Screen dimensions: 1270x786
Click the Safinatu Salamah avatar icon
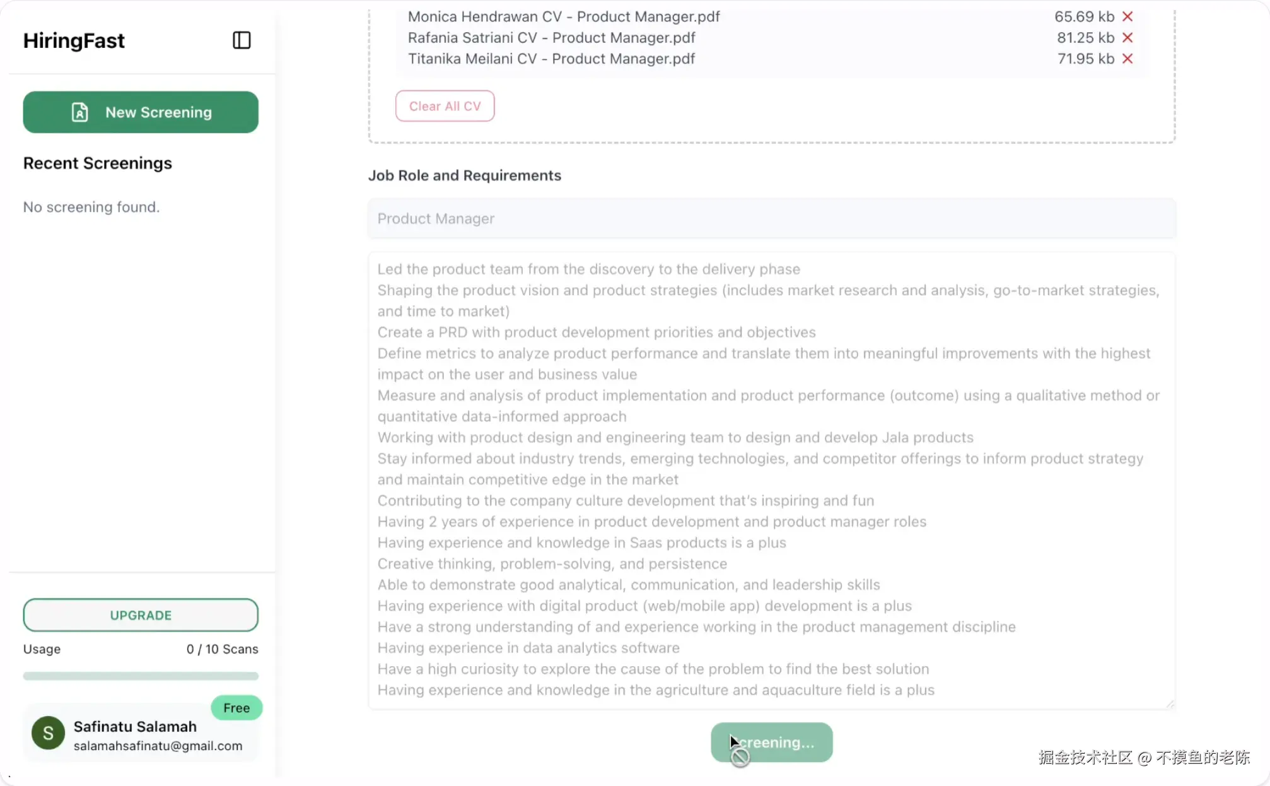click(x=48, y=733)
